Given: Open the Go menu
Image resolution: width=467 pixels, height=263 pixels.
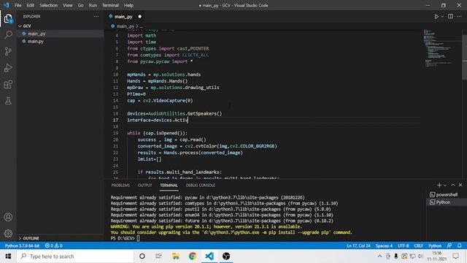Looking at the screenshot, I should click(x=81, y=5).
